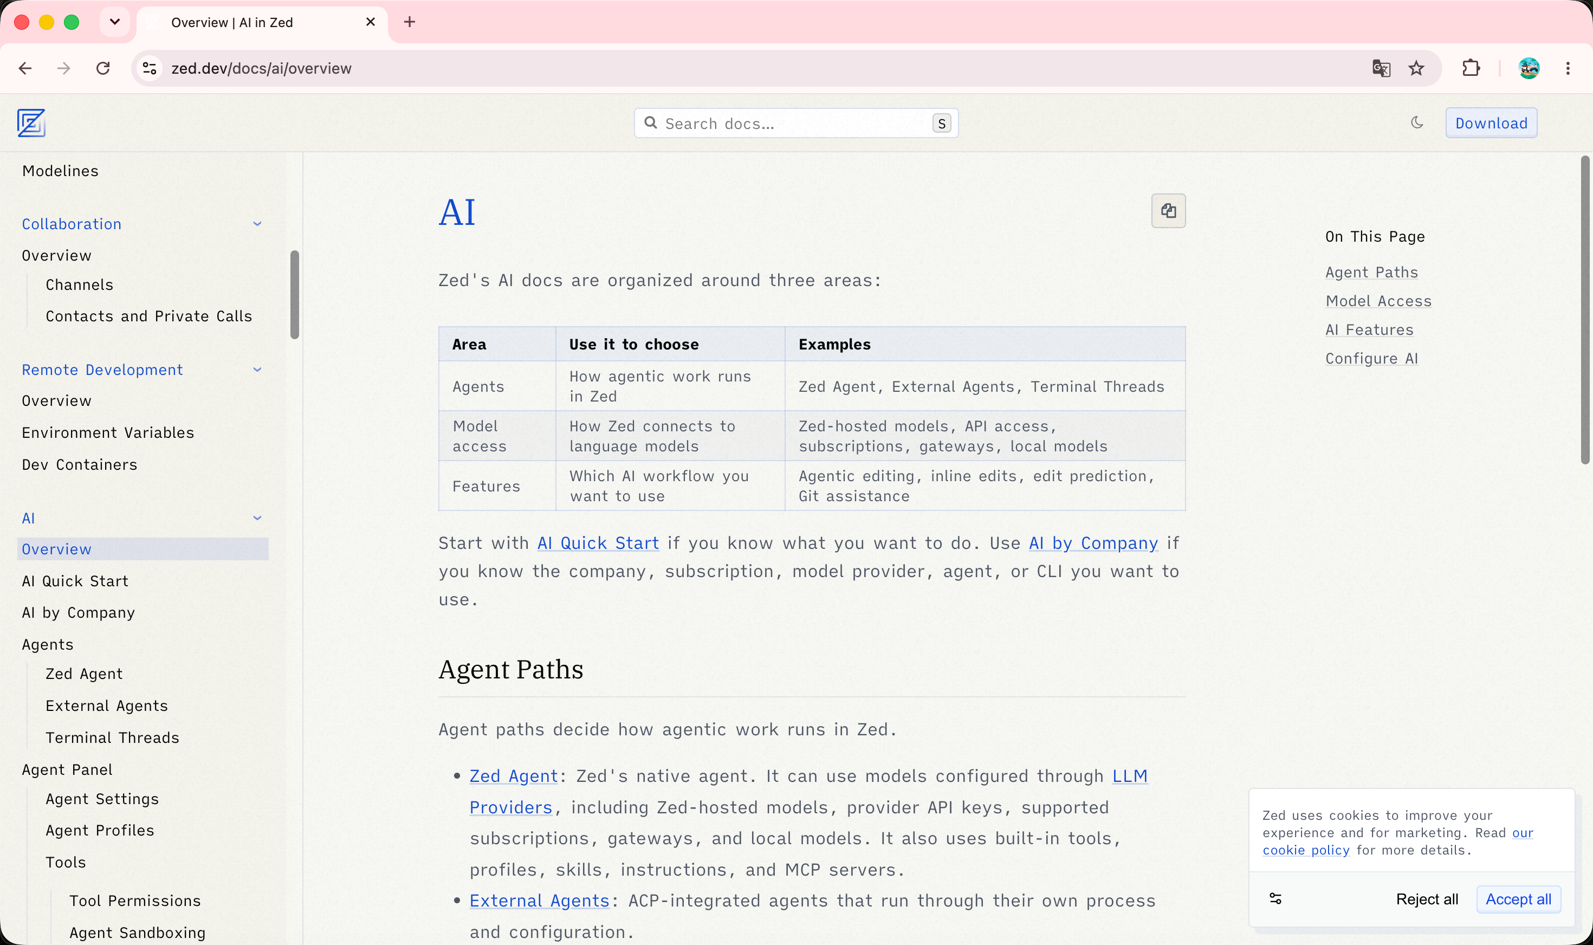Reload the page
Image resolution: width=1593 pixels, height=945 pixels.
[102, 68]
